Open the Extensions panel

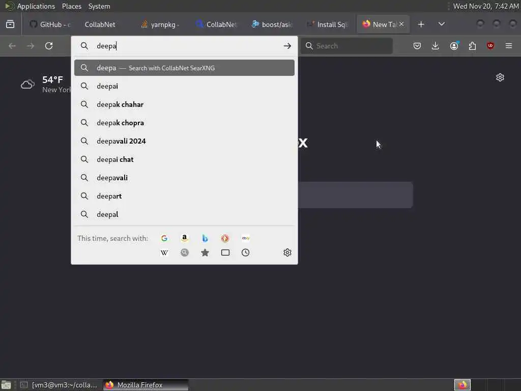coord(472,46)
